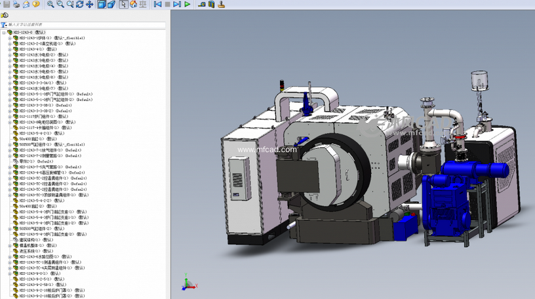Jump to animation start with rewind button

[158, 4]
